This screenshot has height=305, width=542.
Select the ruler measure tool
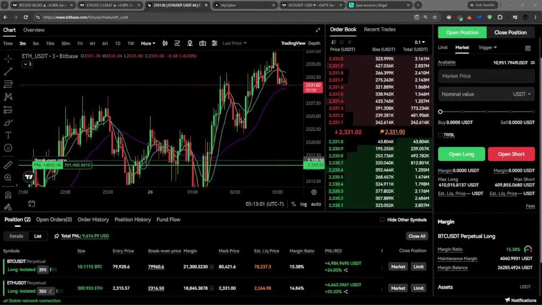tap(8, 165)
